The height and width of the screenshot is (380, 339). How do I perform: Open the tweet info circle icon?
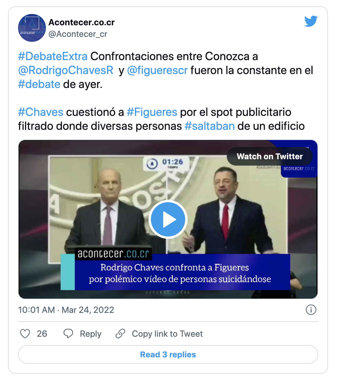(x=311, y=310)
